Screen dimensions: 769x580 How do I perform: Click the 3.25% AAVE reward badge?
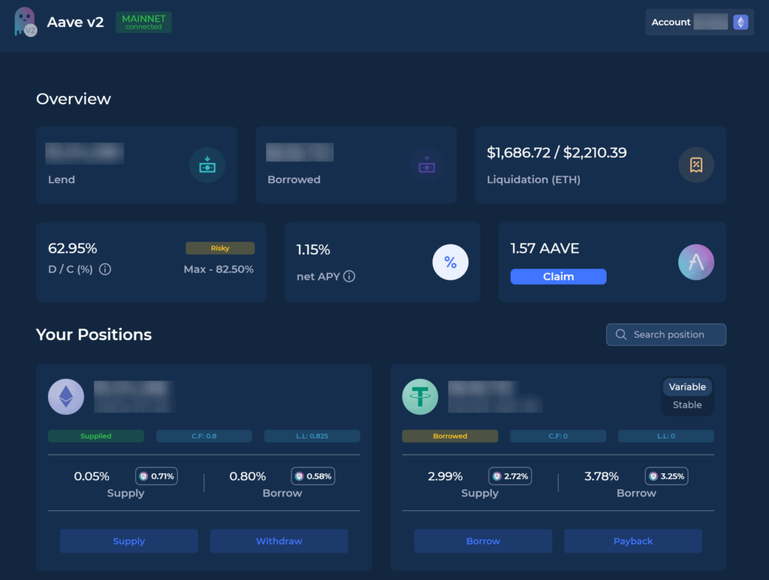(667, 476)
